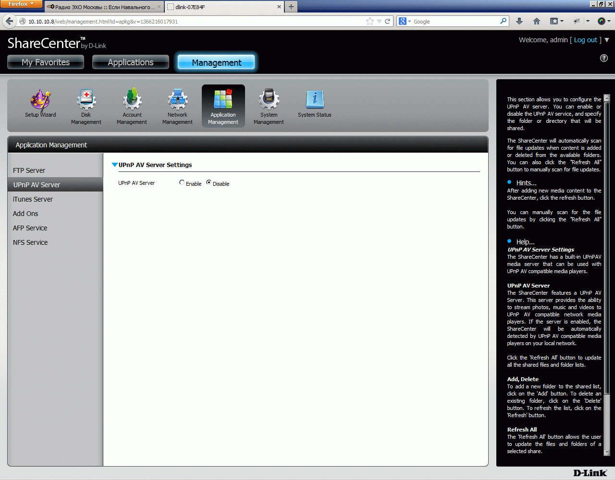Open AFP Service in sidebar
Viewport: 615px width, 480px height.
[x=30, y=228]
